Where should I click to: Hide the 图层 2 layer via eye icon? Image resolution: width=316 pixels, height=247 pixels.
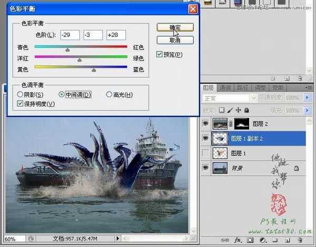206,124
